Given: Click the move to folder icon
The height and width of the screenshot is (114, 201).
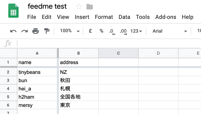Looking at the screenshot, I should click(89, 7).
